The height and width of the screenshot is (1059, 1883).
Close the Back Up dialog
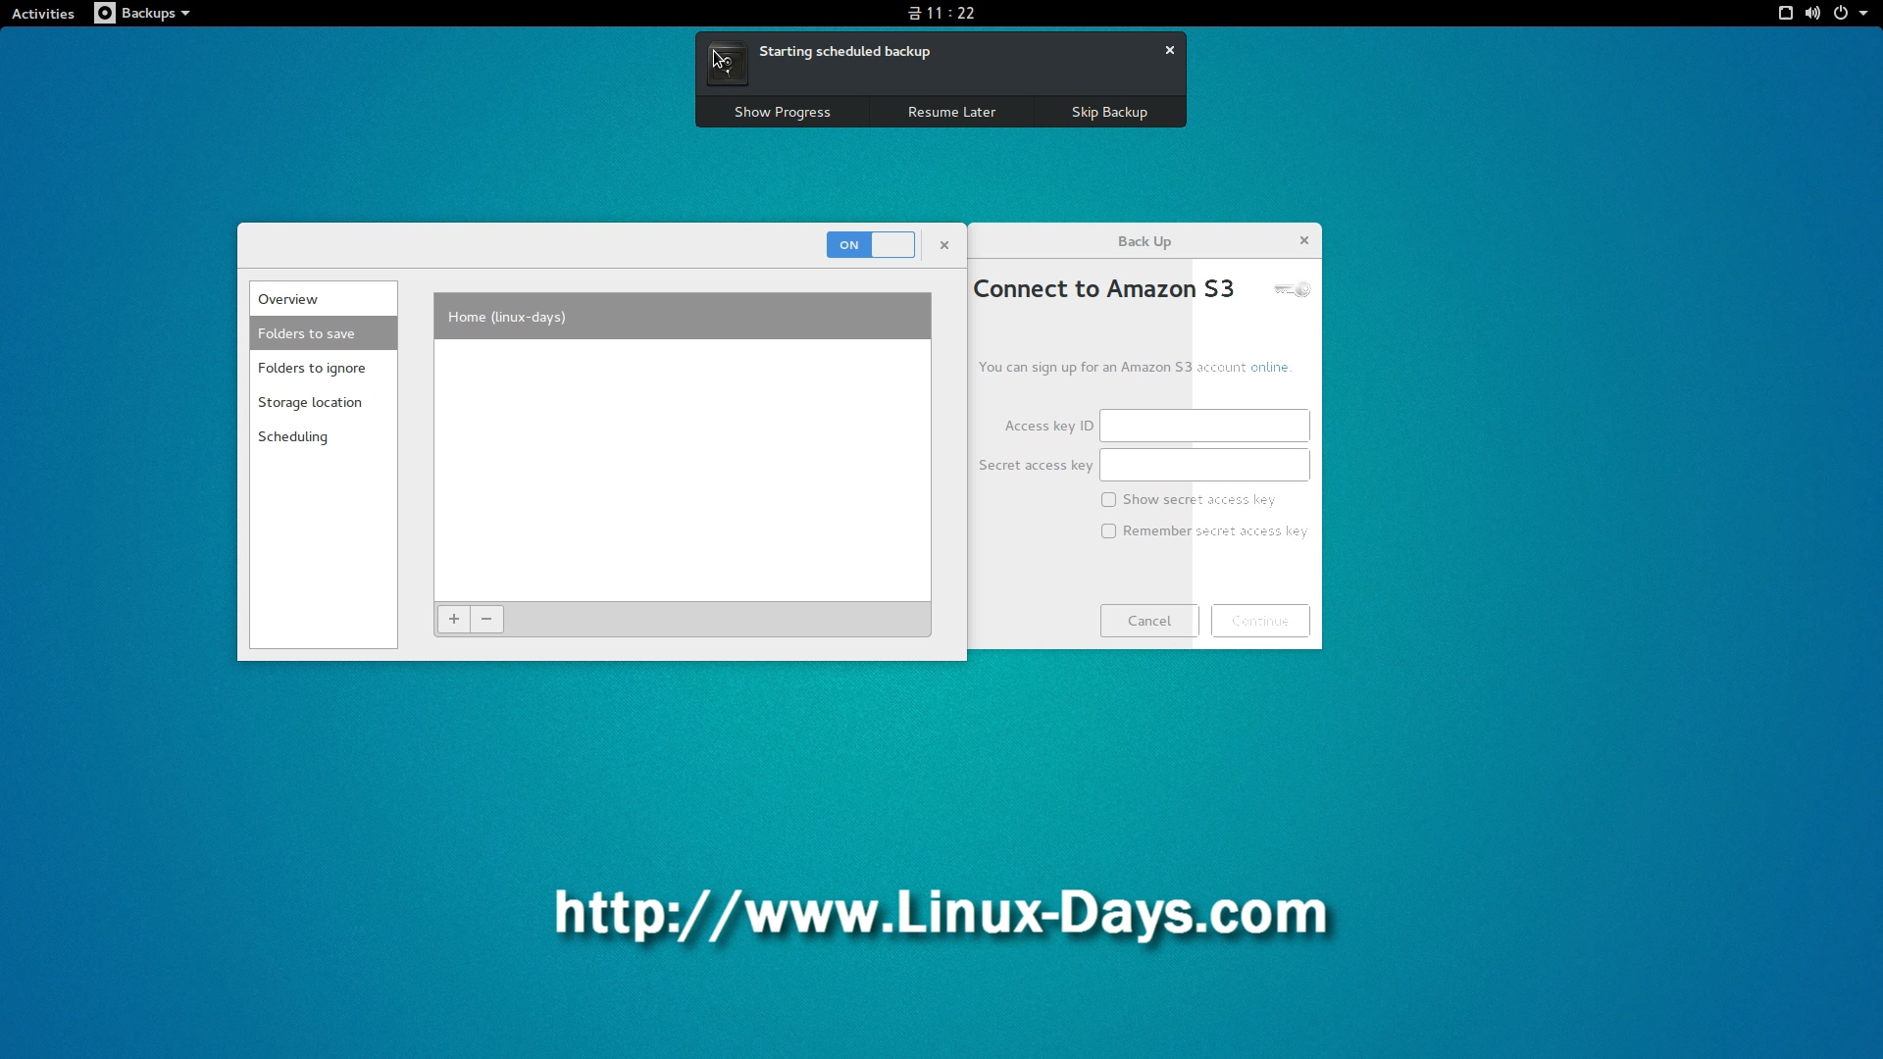pyautogui.click(x=1304, y=240)
